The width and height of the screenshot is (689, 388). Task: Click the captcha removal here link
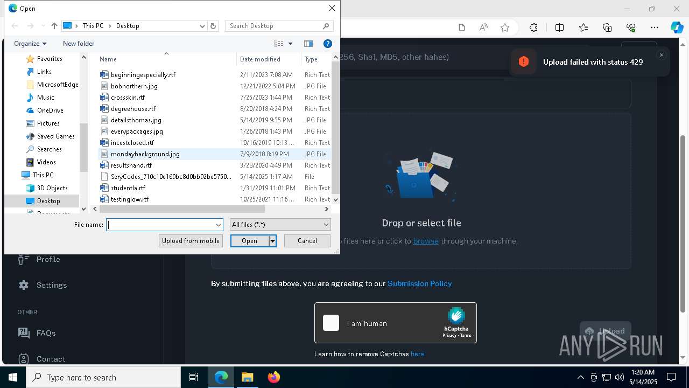(x=418, y=354)
